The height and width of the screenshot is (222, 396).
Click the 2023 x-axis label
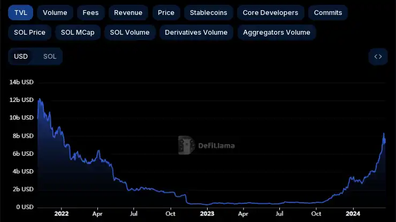[x=207, y=214]
